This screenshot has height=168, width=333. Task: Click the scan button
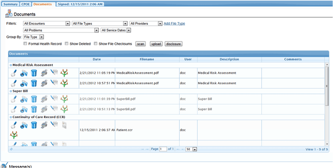[141, 44]
